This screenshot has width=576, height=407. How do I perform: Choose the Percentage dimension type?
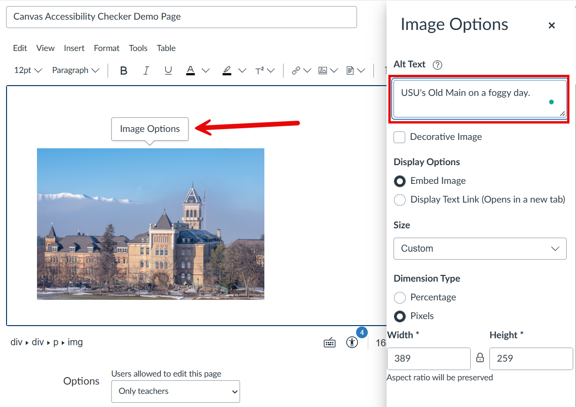coord(400,298)
